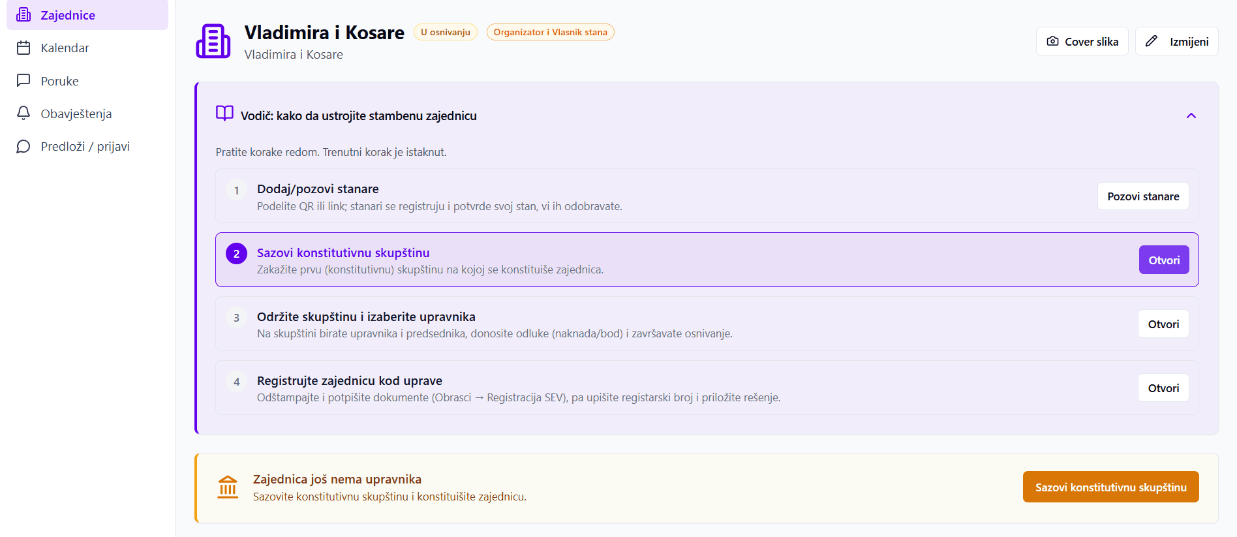The image size is (1237, 537).
Task: Click the camera icon on Cover slika
Action: [1052, 41]
